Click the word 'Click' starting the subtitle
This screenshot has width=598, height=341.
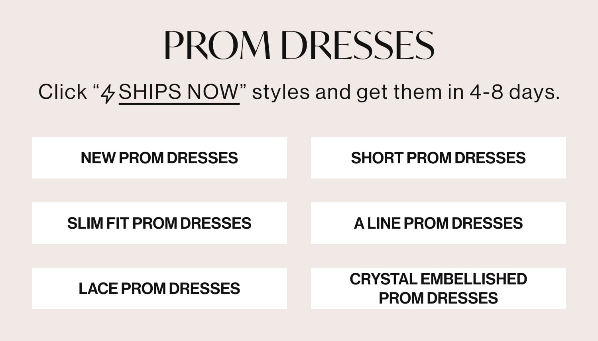pos(63,92)
